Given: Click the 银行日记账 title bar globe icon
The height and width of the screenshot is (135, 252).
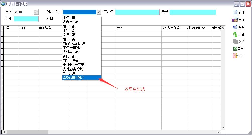Looking at the screenshot, I should pyautogui.click(x=3, y=4).
